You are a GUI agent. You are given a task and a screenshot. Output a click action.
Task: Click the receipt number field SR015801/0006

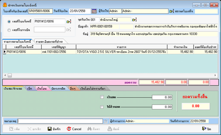[x=41, y=11]
